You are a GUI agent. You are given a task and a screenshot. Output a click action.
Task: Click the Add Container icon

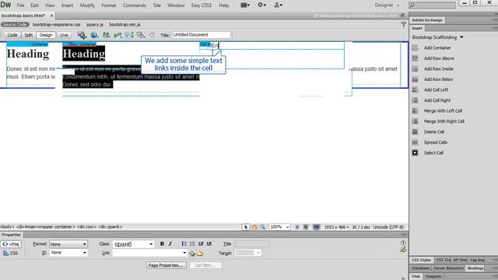click(415, 48)
